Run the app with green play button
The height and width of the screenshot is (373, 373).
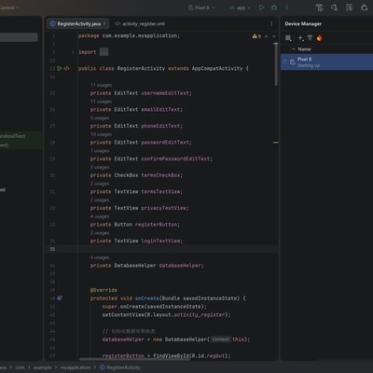(x=261, y=7)
